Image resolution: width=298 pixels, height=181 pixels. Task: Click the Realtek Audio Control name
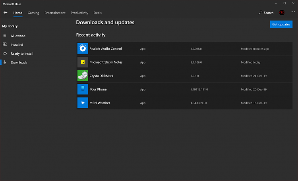[105, 48]
